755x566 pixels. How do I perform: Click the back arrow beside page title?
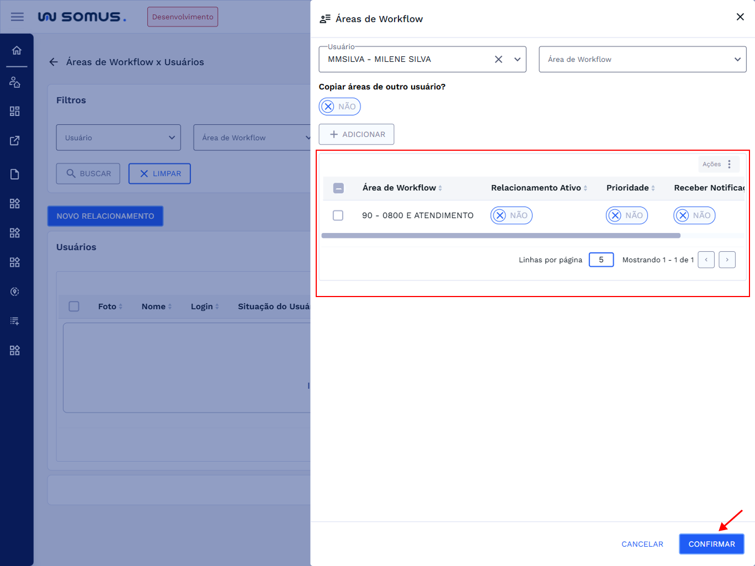click(x=54, y=62)
